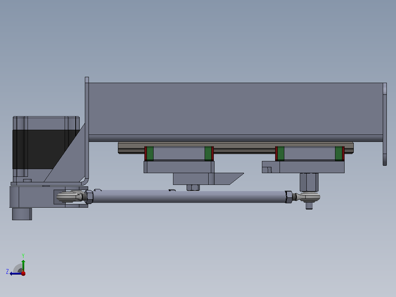Image resolution: width=396 pixels, height=297 pixels.
Task: Select the end plate at beam's right end
Action: (x=385, y=124)
